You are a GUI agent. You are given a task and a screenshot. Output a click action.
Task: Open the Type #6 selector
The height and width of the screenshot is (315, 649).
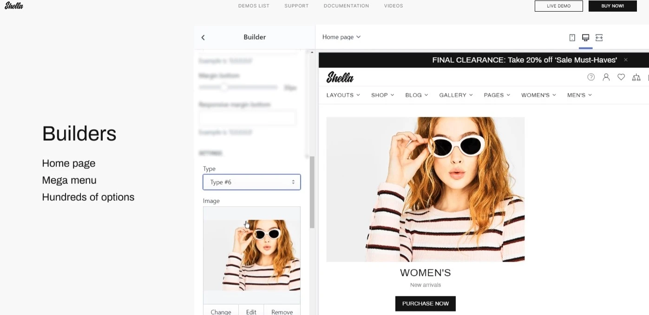[251, 182]
